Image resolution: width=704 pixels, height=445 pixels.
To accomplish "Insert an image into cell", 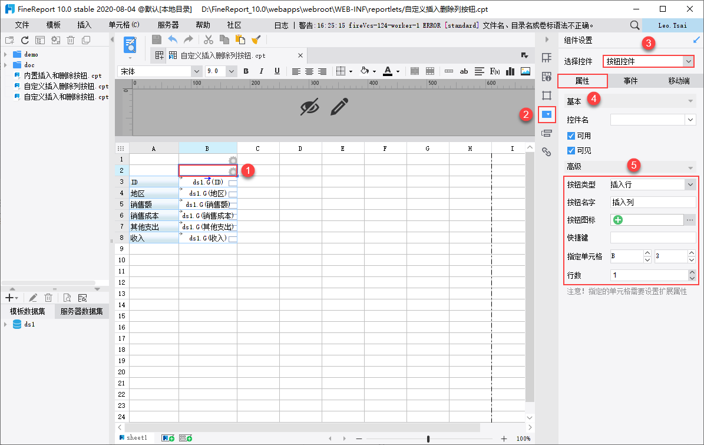I will (x=525, y=71).
